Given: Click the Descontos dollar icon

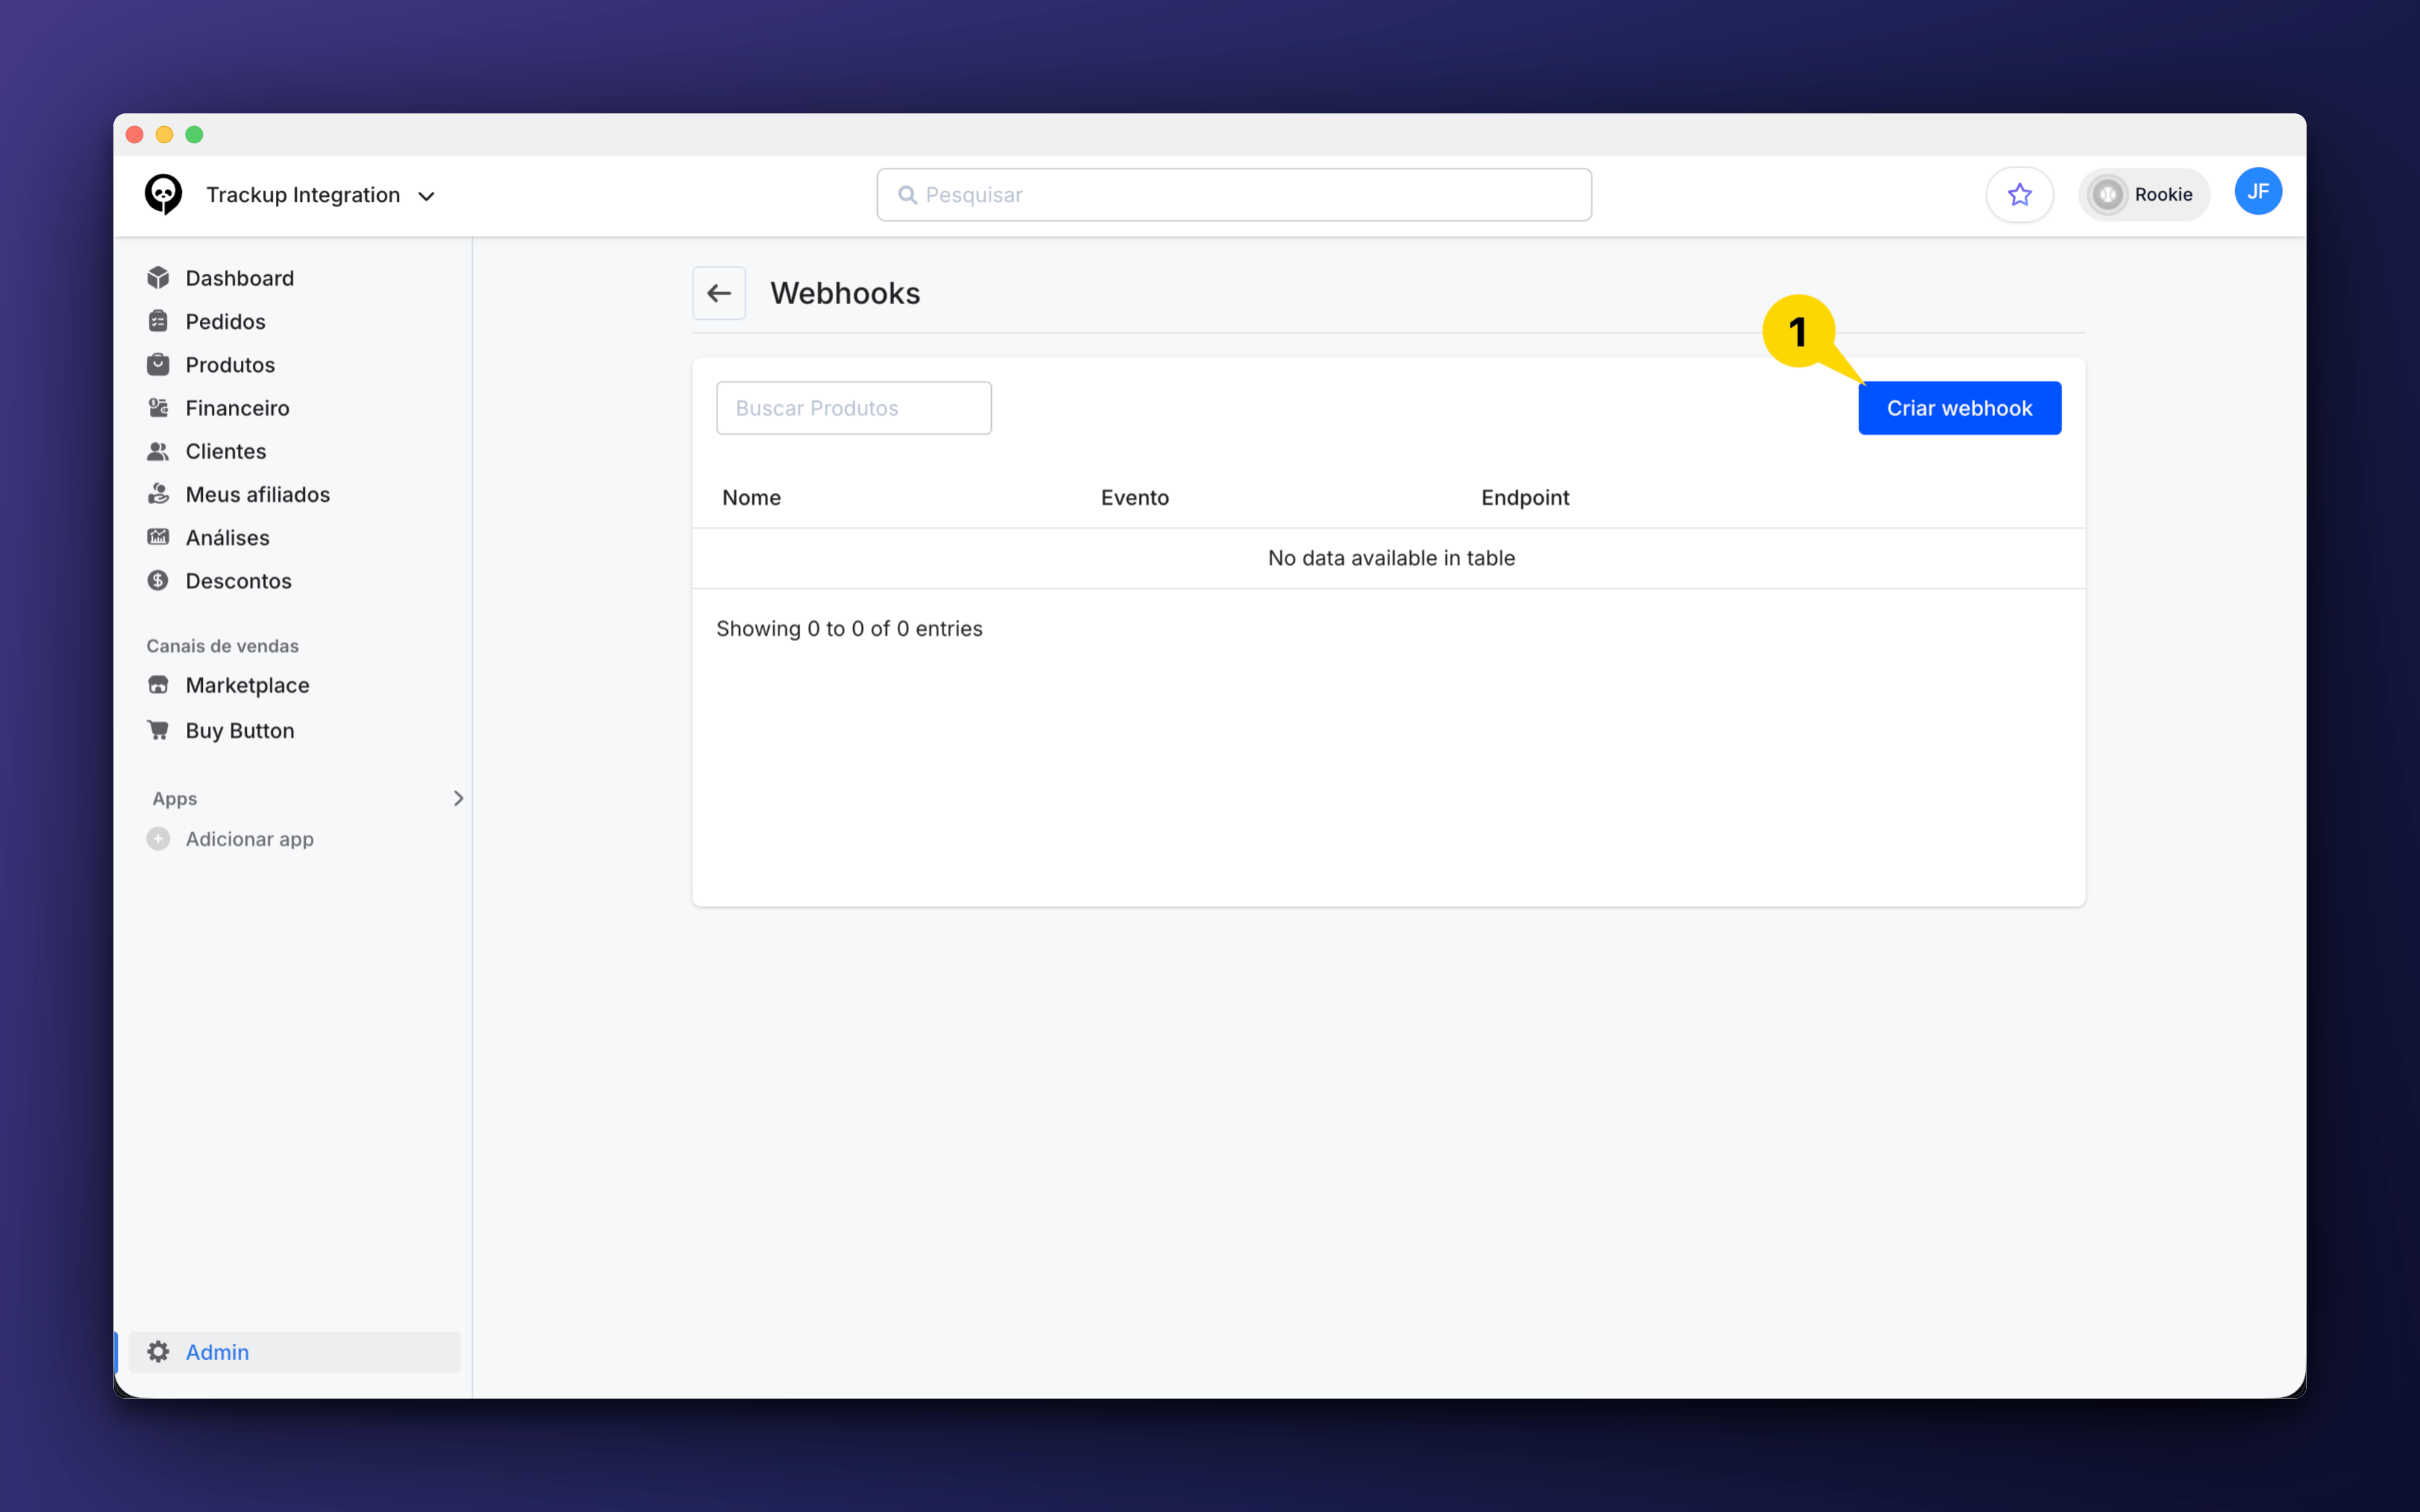Looking at the screenshot, I should [158, 580].
